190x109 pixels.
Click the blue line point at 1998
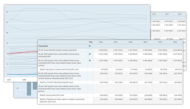click(x=24, y=75)
